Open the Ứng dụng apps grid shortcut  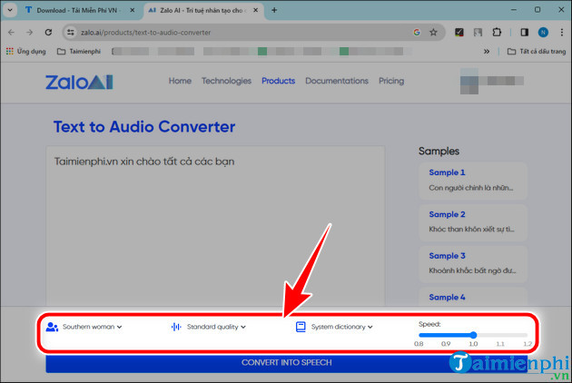(26, 52)
